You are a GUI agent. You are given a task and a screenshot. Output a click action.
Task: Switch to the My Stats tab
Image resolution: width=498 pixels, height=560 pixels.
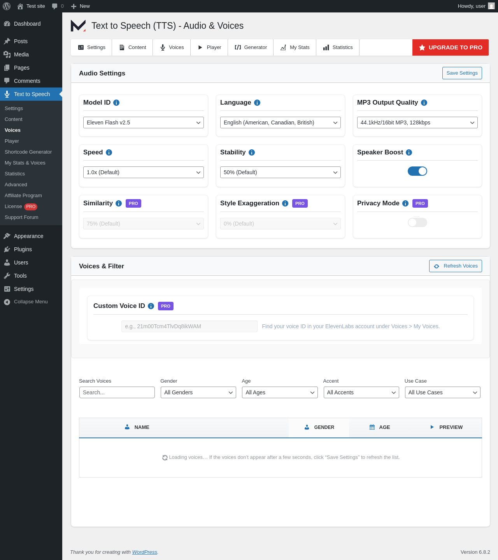point(295,47)
